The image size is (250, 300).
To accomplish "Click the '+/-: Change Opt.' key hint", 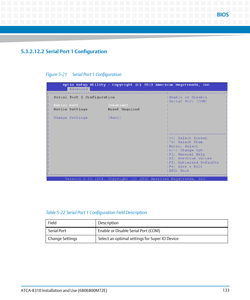I will 187,150.
